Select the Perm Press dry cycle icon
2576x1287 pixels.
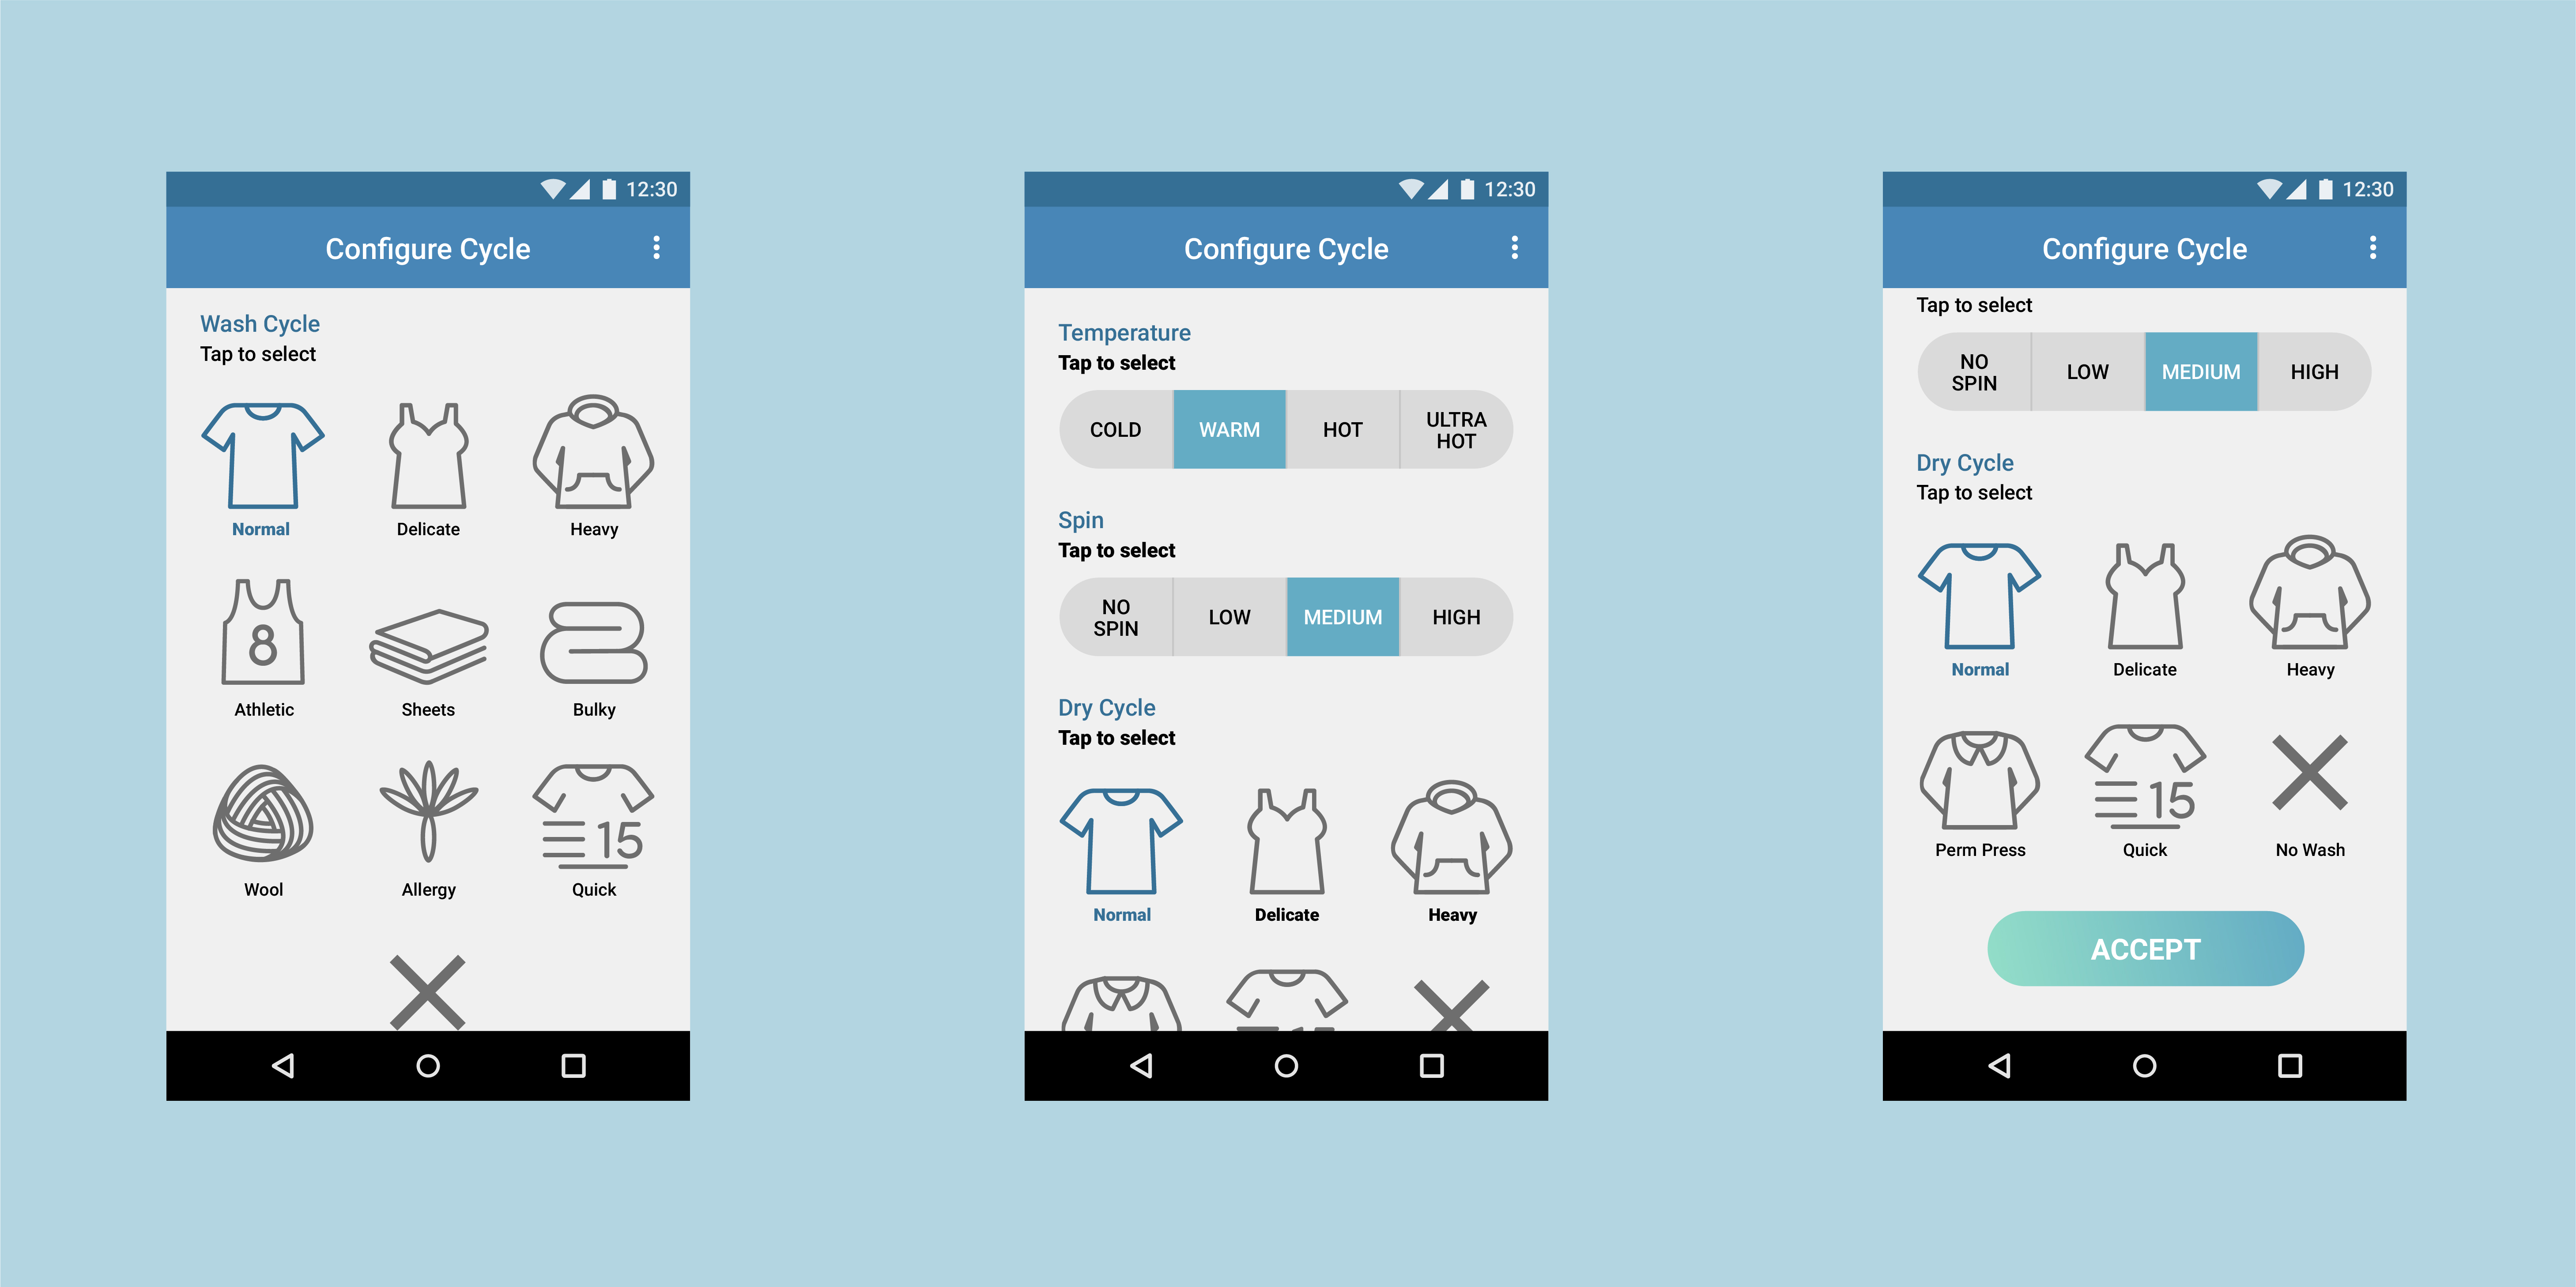(x=1980, y=788)
